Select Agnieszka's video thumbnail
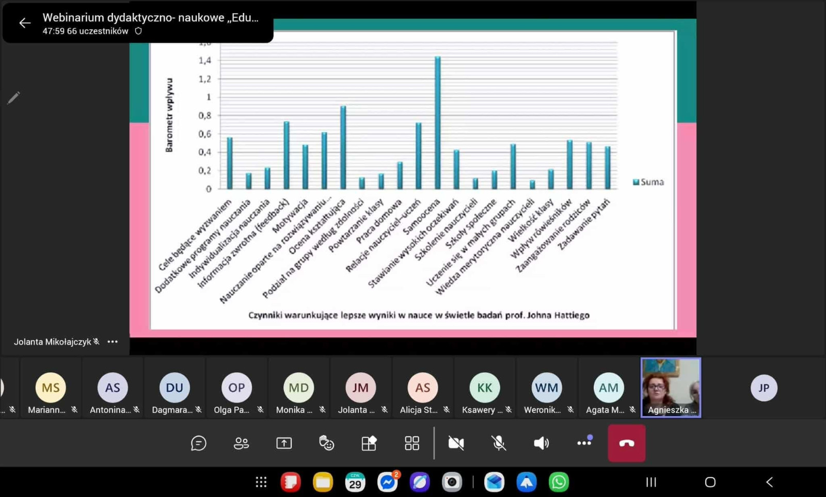The width and height of the screenshot is (826, 497). (x=671, y=387)
